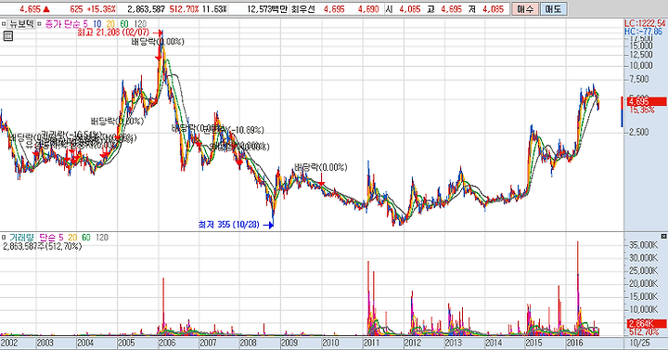The height and width of the screenshot is (350, 668).
Task: Click the LC:1222.54 indicator text
Action: pos(645,23)
